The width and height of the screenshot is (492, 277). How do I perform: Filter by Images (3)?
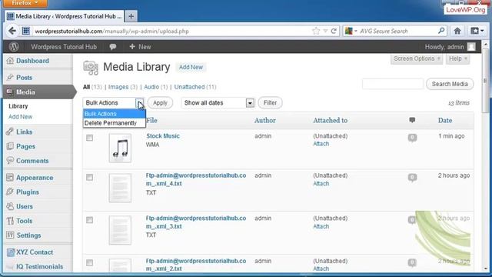coord(123,87)
